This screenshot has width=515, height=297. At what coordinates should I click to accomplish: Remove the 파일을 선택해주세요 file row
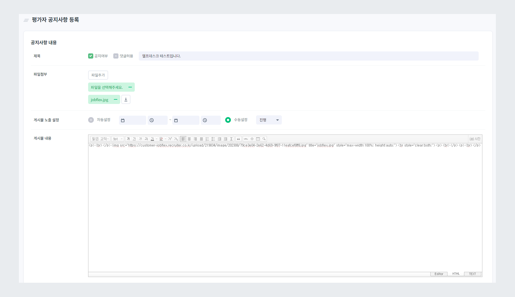coord(130,87)
